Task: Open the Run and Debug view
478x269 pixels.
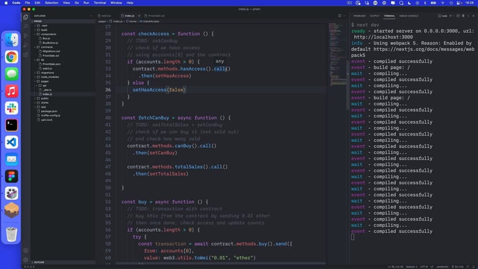Action: click(25, 45)
